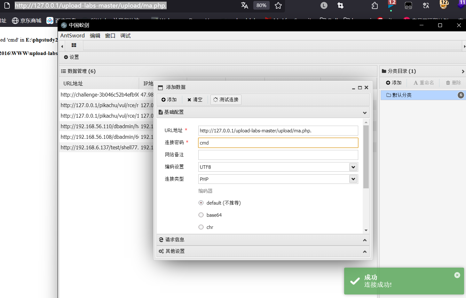Click the 重命名 category button

423,82
